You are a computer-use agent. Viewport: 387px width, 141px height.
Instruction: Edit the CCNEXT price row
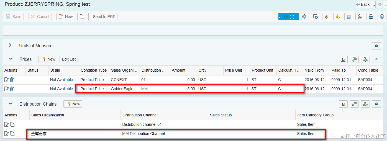coord(7,80)
